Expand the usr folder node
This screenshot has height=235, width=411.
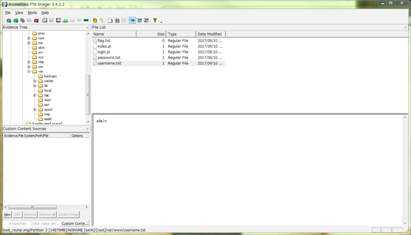coord(28,67)
